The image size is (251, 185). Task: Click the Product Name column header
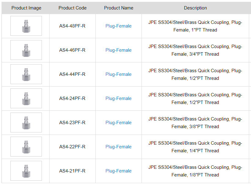[119, 8]
